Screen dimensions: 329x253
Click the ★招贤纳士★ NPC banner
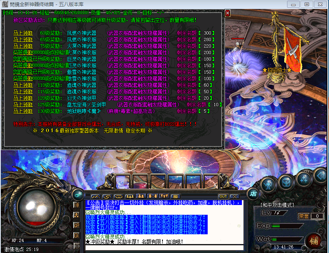[277, 70]
